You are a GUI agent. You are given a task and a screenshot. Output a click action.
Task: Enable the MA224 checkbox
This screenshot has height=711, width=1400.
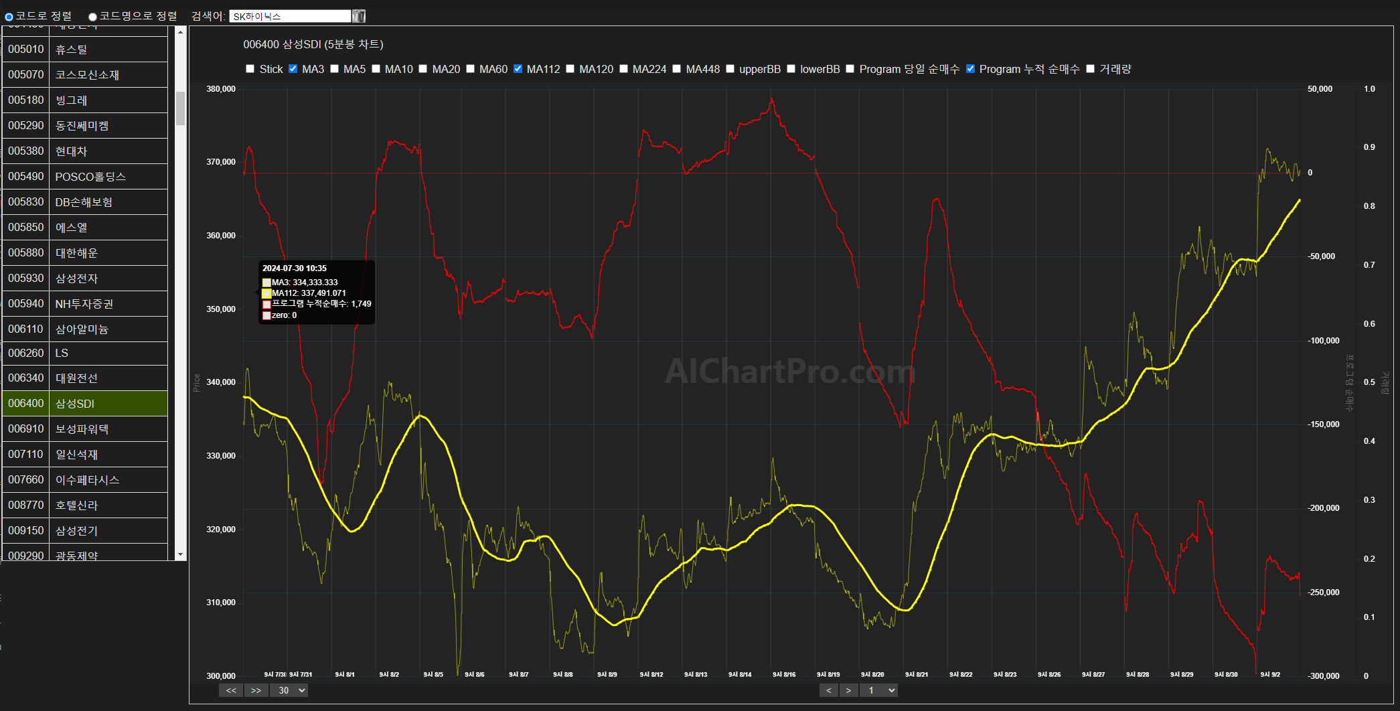pos(623,69)
